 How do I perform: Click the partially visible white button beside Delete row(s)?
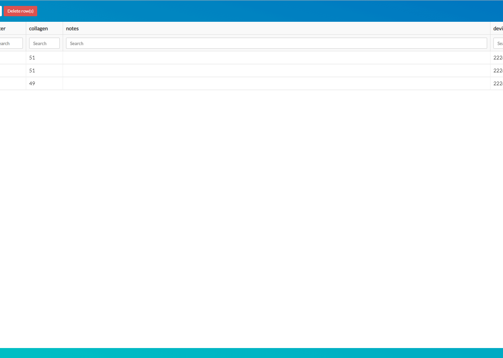pyautogui.click(x=1, y=11)
